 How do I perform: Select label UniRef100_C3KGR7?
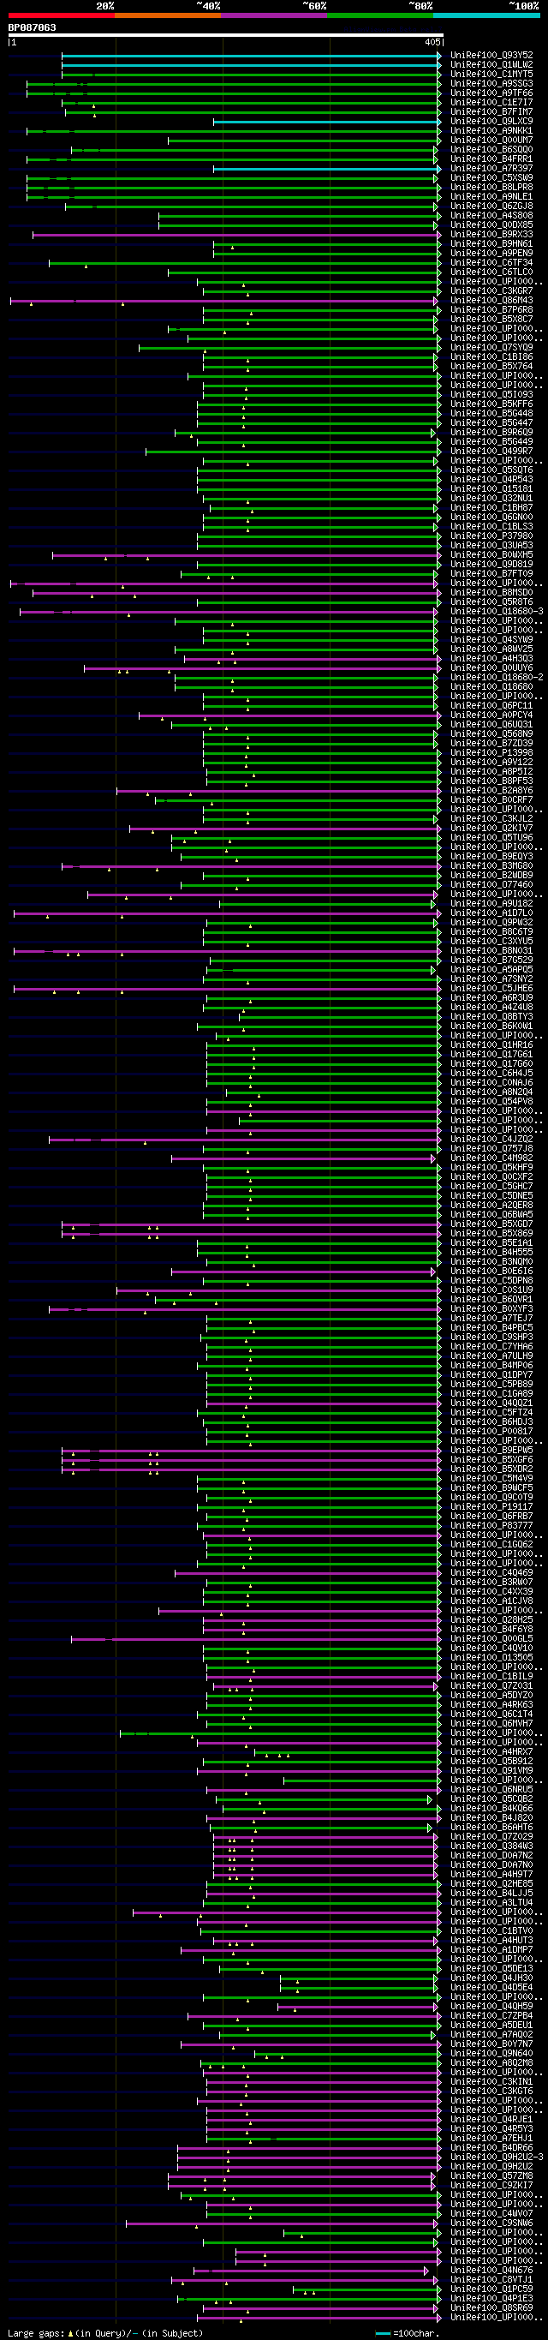click(491, 290)
